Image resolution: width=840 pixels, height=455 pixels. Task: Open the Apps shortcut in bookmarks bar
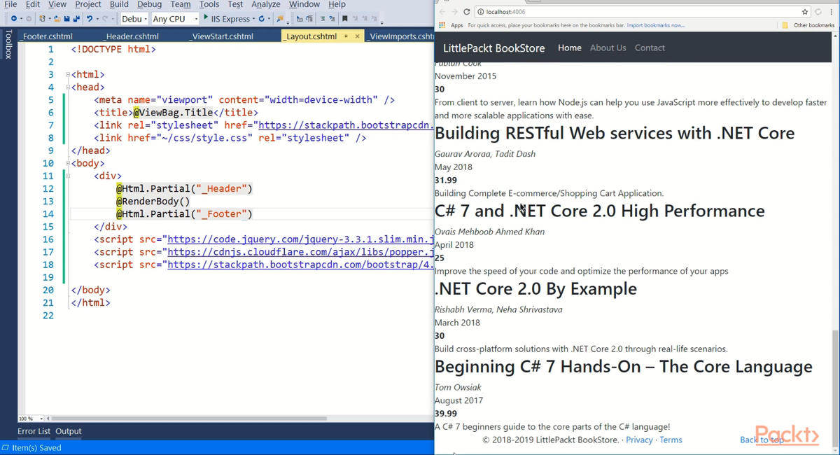451,25
